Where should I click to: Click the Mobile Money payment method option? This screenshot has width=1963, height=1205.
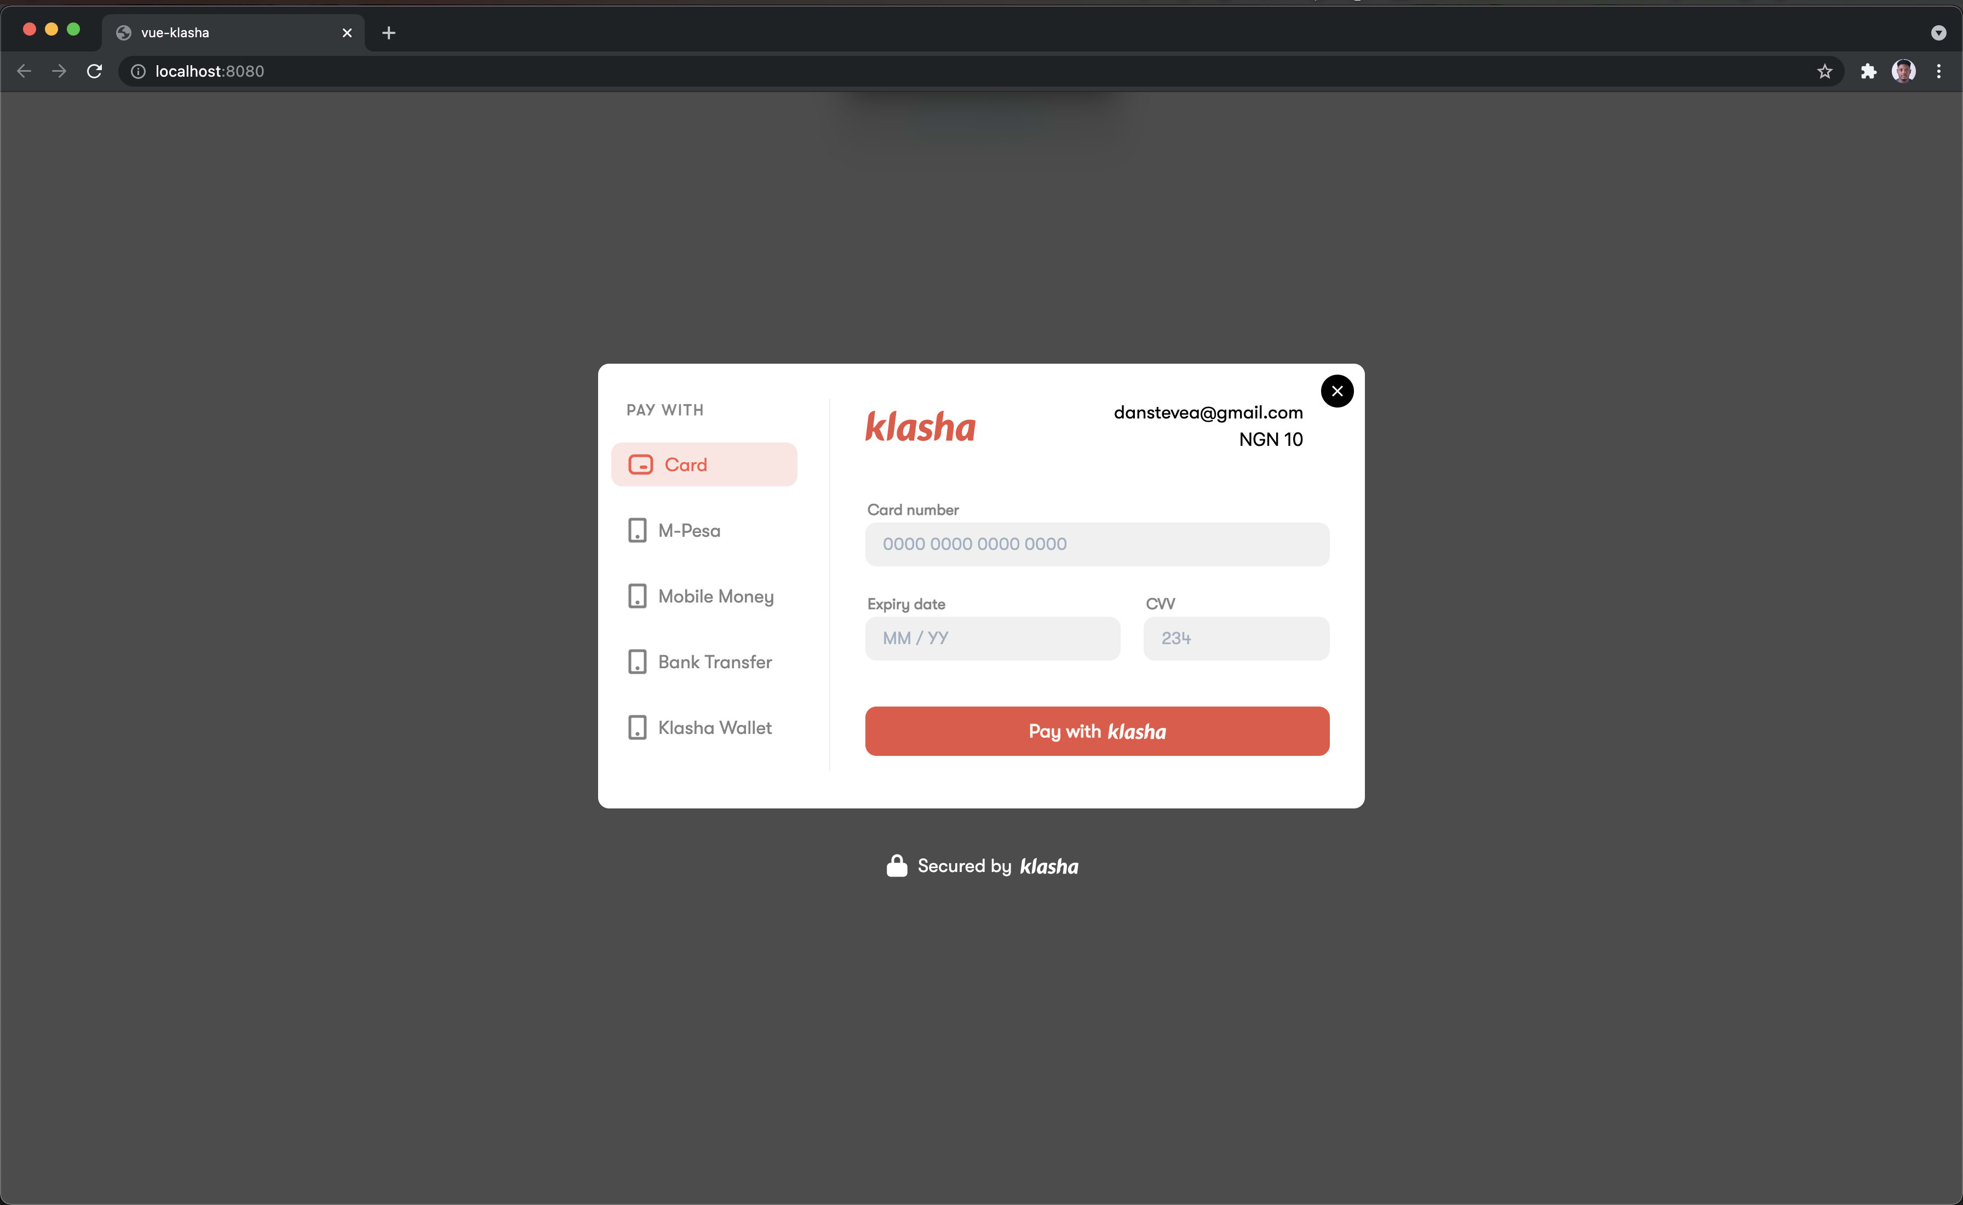point(703,595)
